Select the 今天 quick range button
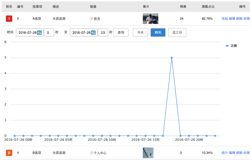 pos(140,32)
